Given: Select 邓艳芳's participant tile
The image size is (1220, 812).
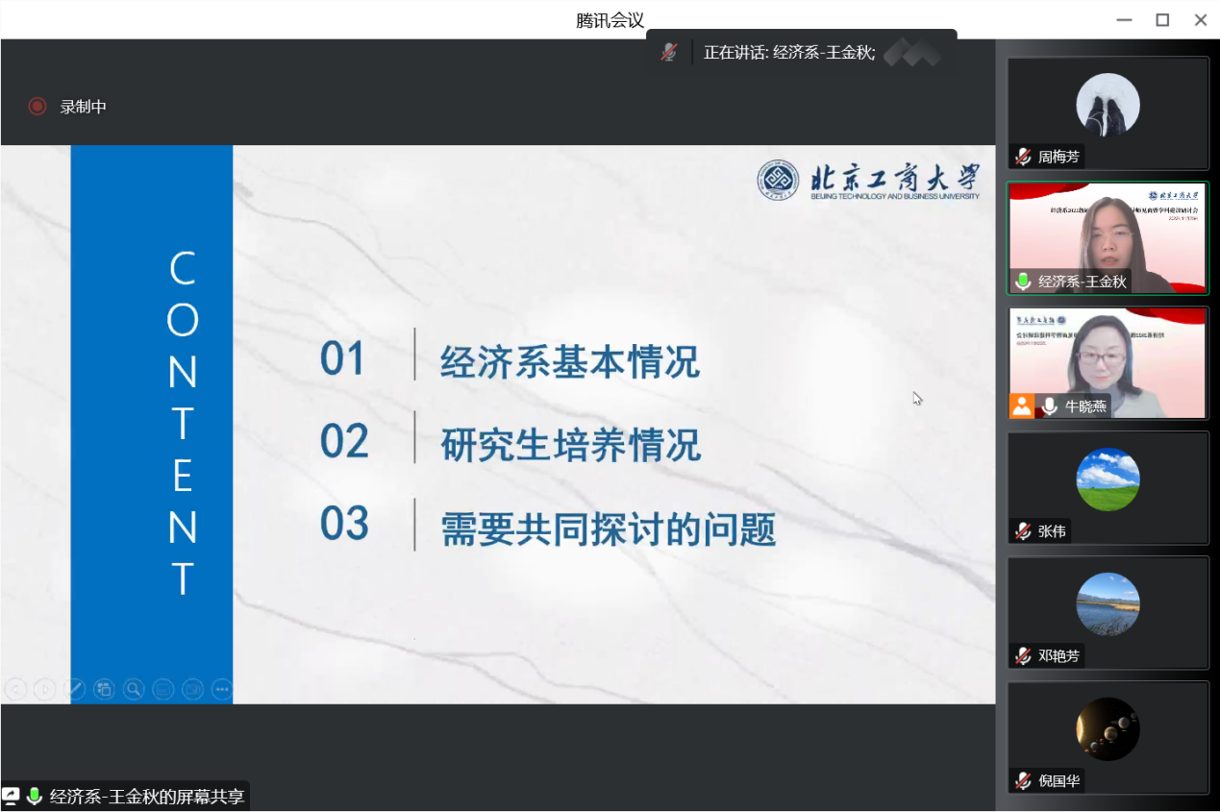Looking at the screenshot, I should coord(1108,612).
